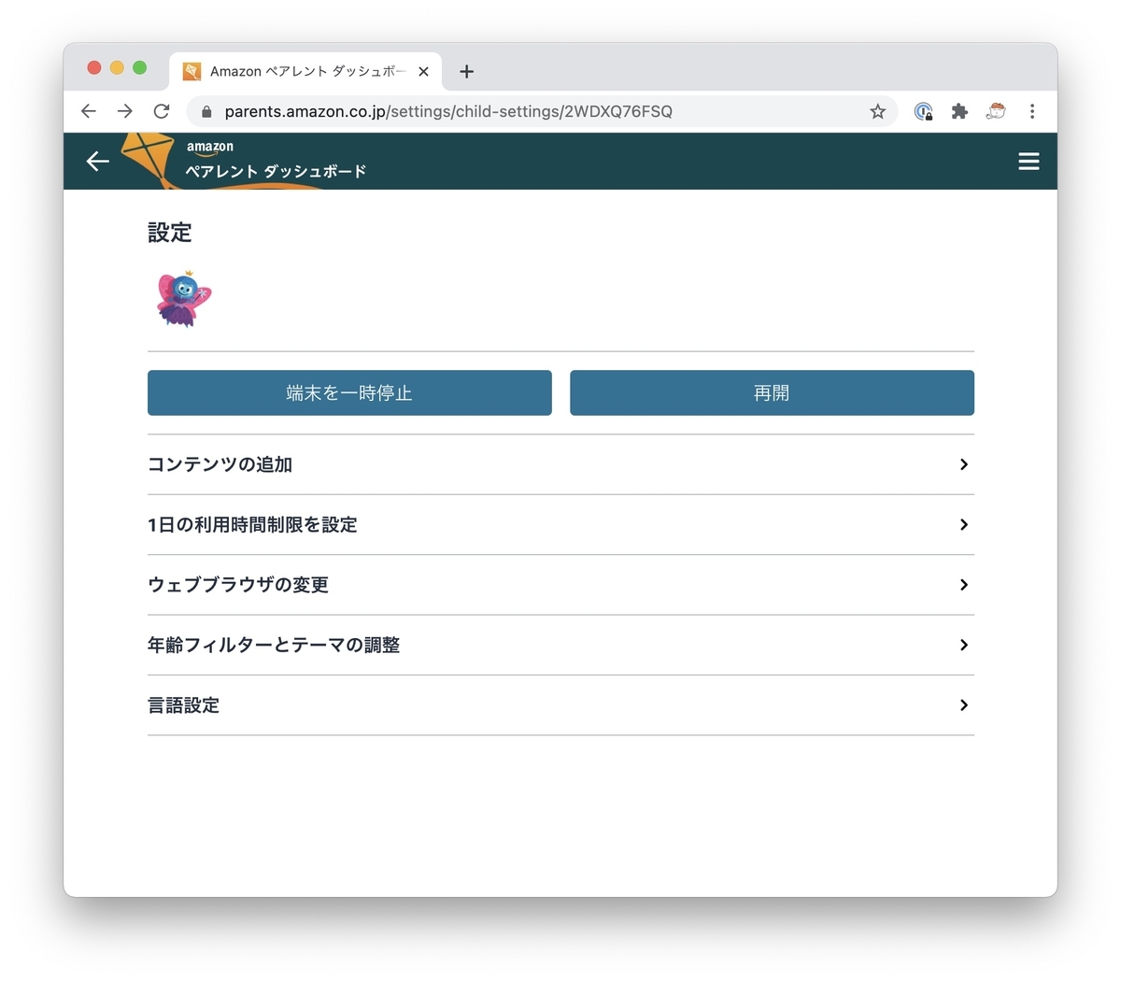
Task: Reload the page with the refresh icon
Action: pyautogui.click(x=162, y=111)
